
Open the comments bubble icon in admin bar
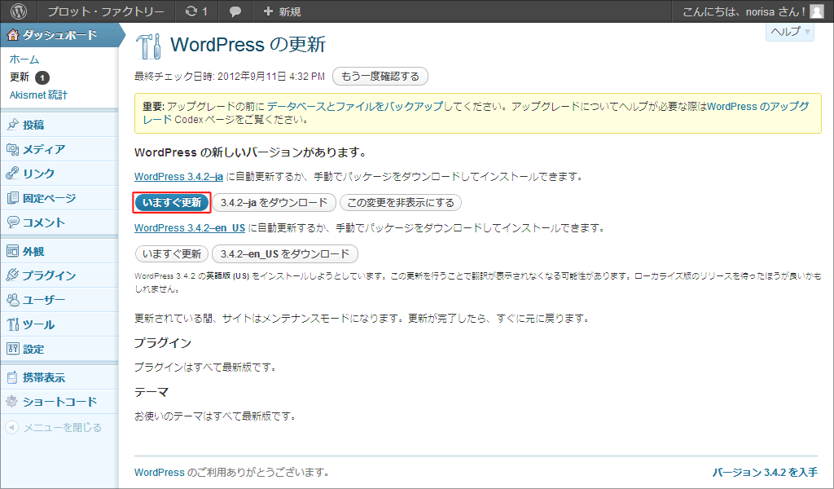click(235, 11)
